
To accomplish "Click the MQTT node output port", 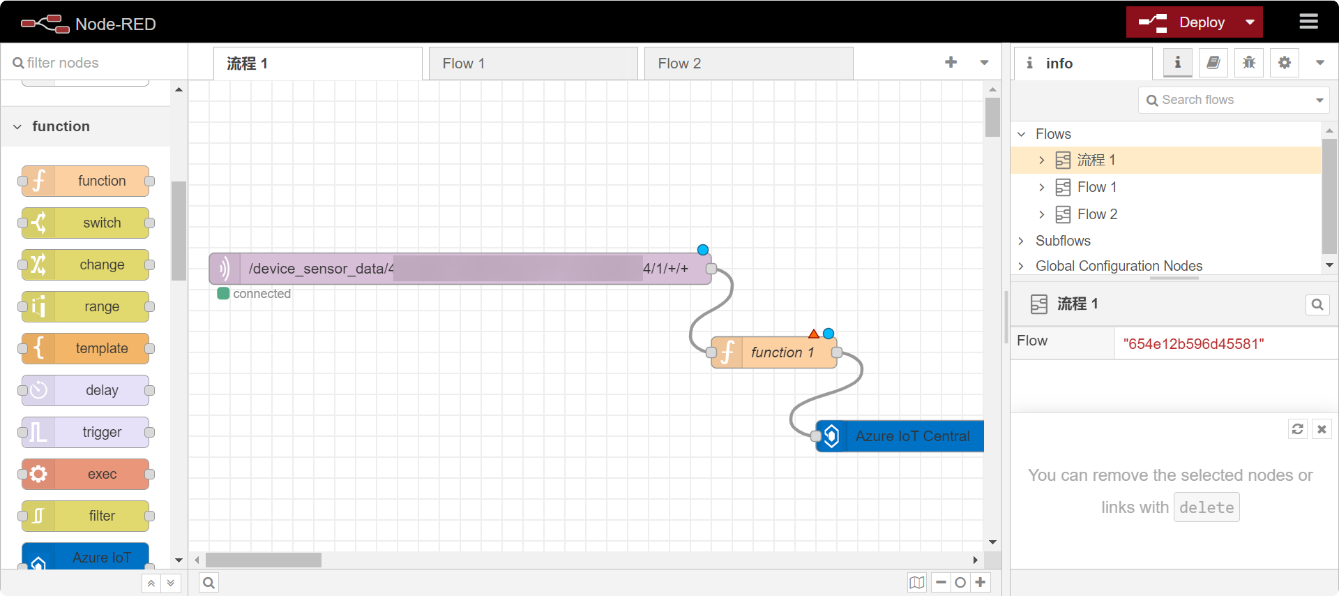I will 711,269.
